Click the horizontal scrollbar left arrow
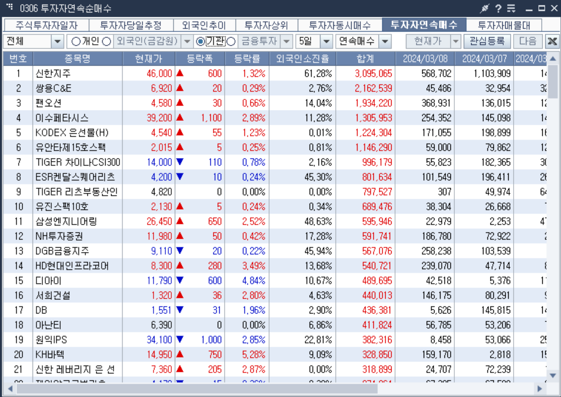 click(10, 389)
